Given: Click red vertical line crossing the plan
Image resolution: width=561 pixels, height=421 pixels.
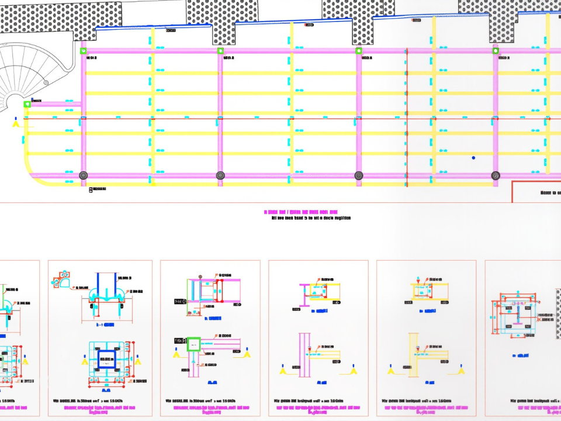Looking at the screenshot, I should (407, 117).
